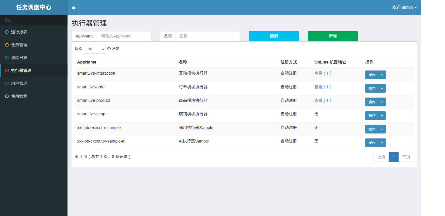The height and width of the screenshot is (216, 445).
Task: Click the red circle icon beside 执行器管理
Action: point(7,71)
